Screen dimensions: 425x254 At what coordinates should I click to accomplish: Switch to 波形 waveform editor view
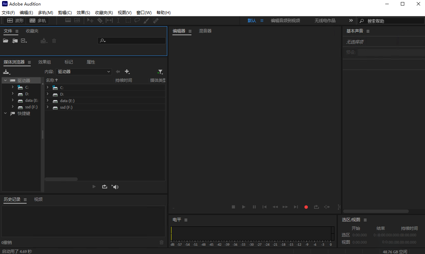point(15,21)
